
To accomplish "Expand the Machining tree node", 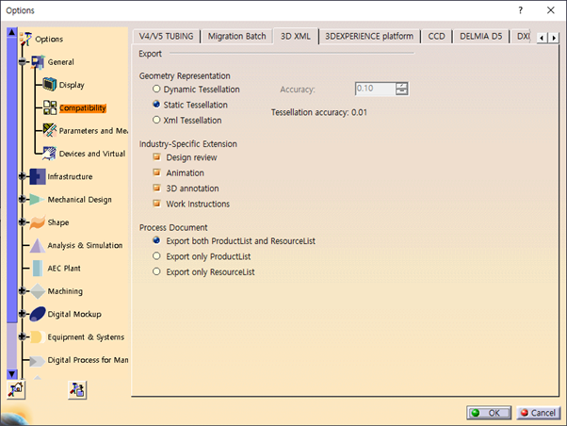I will pyautogui.click(x=23, y=290).
